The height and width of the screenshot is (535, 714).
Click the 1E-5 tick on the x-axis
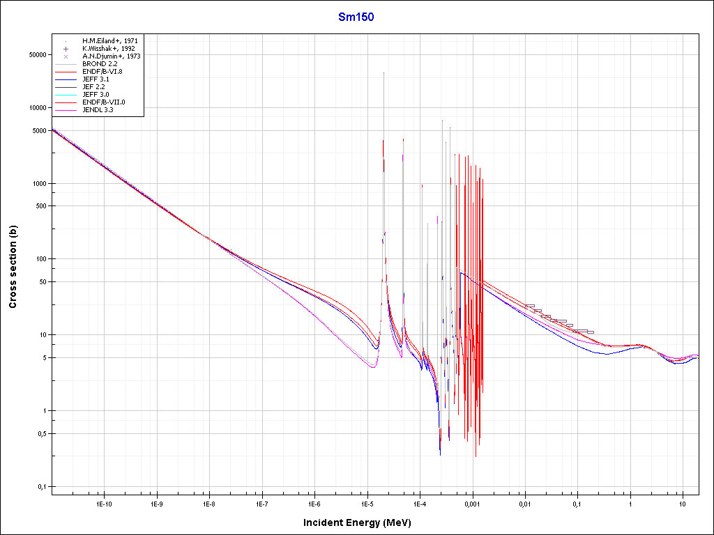[367, 502]
